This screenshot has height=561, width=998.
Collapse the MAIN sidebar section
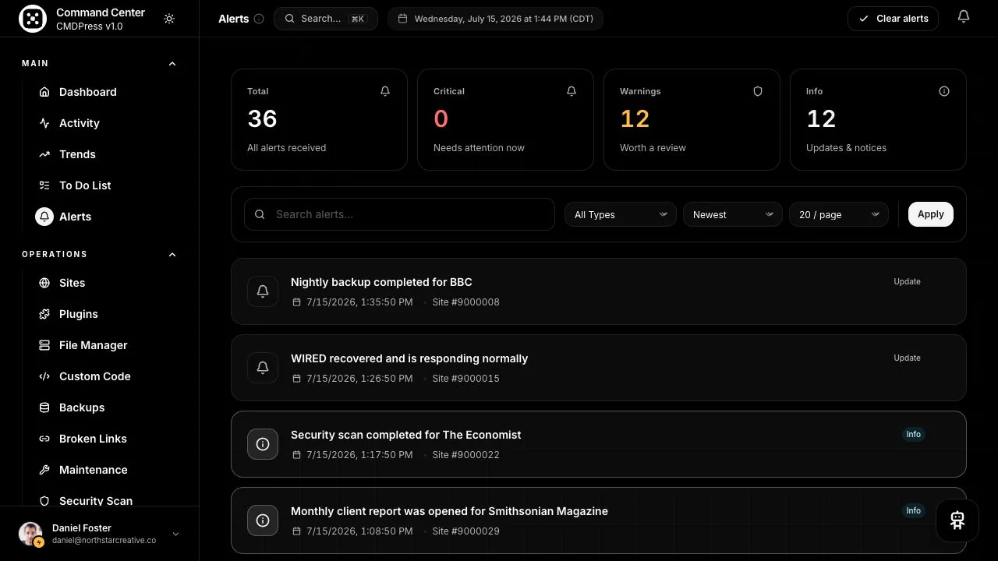coord(172,64)
